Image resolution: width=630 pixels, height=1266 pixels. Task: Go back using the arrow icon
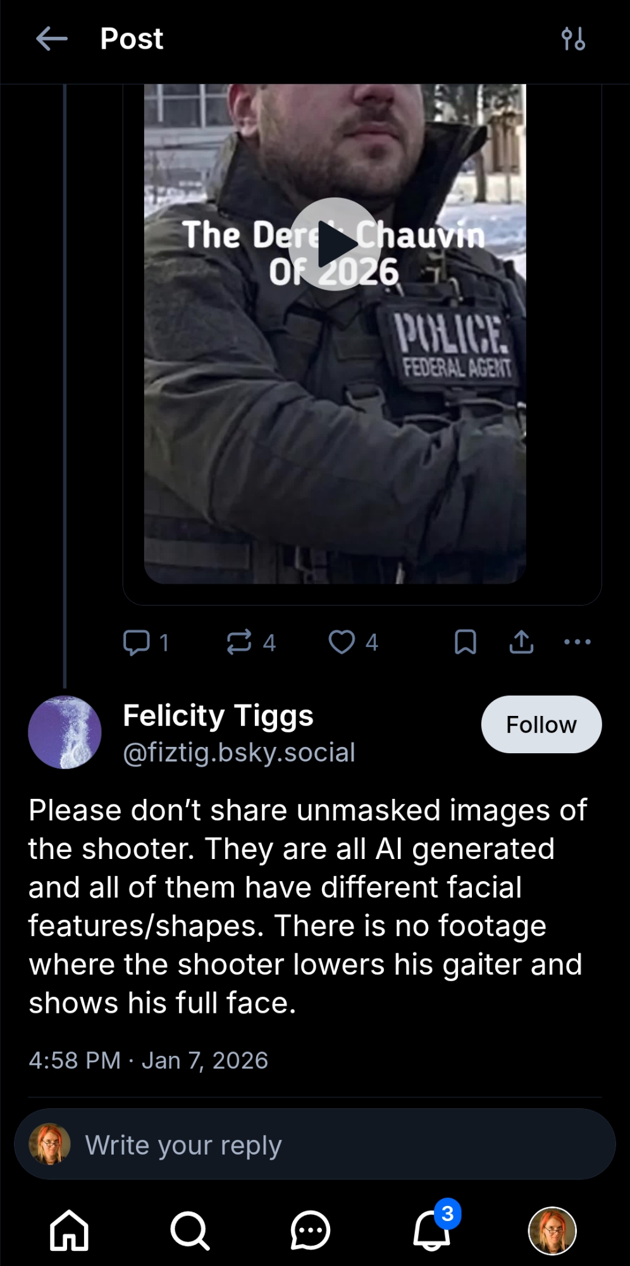point(52,39)
